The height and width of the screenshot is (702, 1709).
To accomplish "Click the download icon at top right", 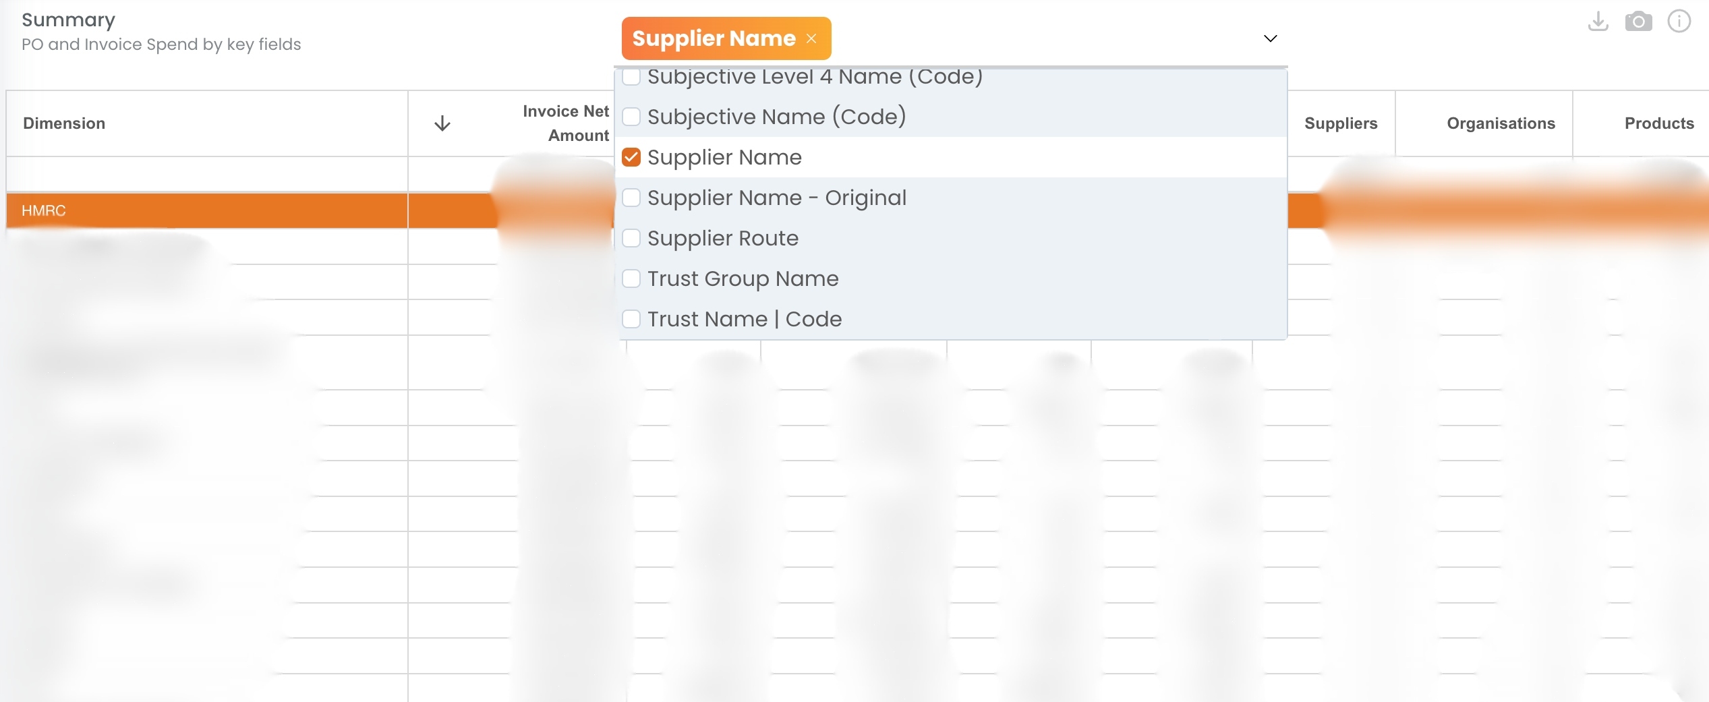I will [1598, 22].
